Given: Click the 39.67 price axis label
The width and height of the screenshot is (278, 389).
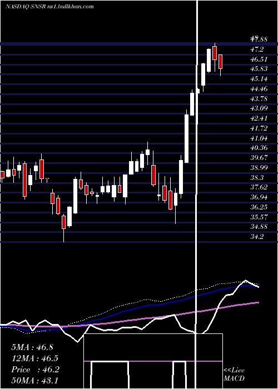Looking at the screenshot, I should pos(259,158).
